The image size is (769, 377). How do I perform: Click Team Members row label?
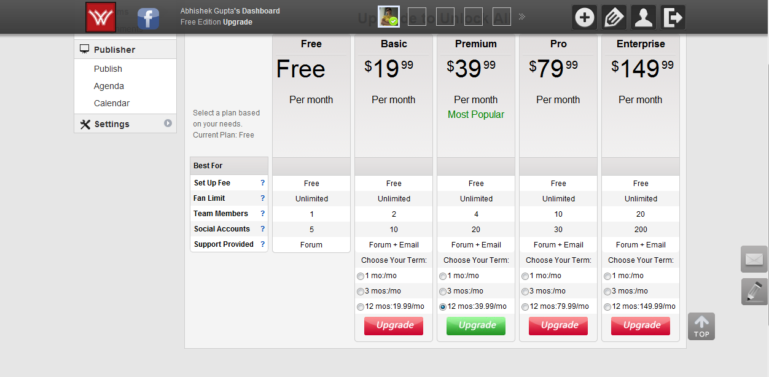point(221,214)
